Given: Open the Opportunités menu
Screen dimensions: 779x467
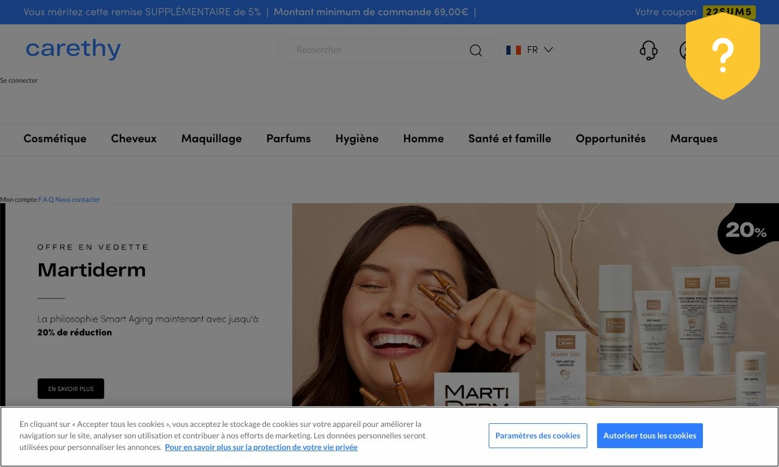Looking at the screenshot, I should [x=610, y=139].
